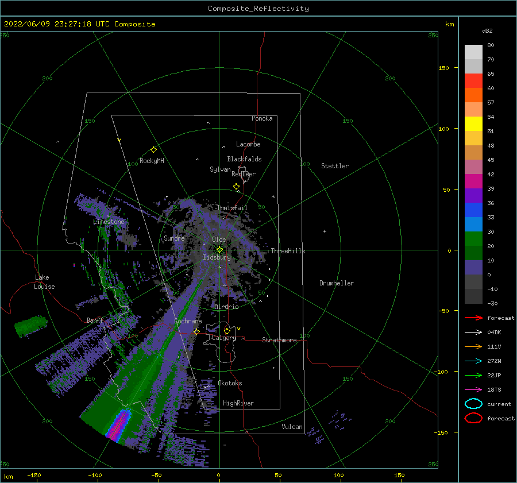
Task: Click the red forecast arrow legend icon
Action: (473, 318)
